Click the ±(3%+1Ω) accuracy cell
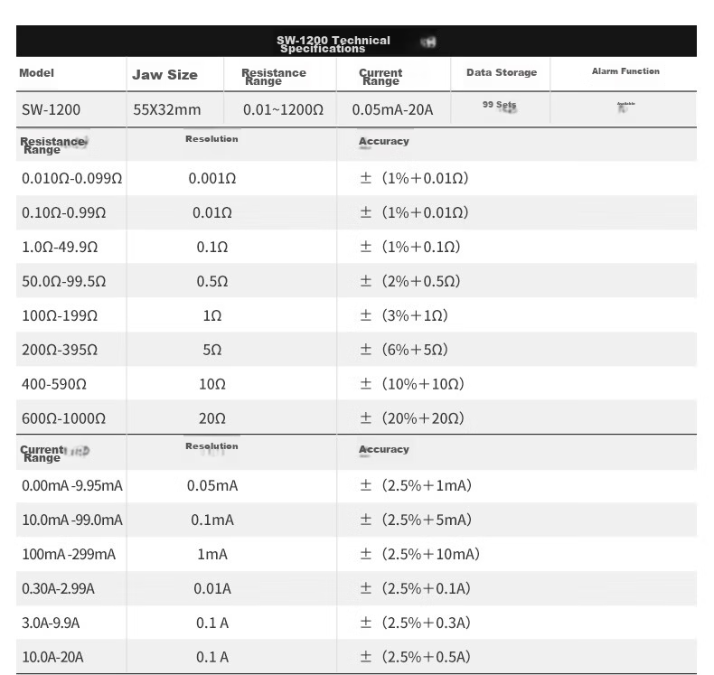The width and height of the screenshot is (714, 675). pyautogui.click(x=404, y=315)
